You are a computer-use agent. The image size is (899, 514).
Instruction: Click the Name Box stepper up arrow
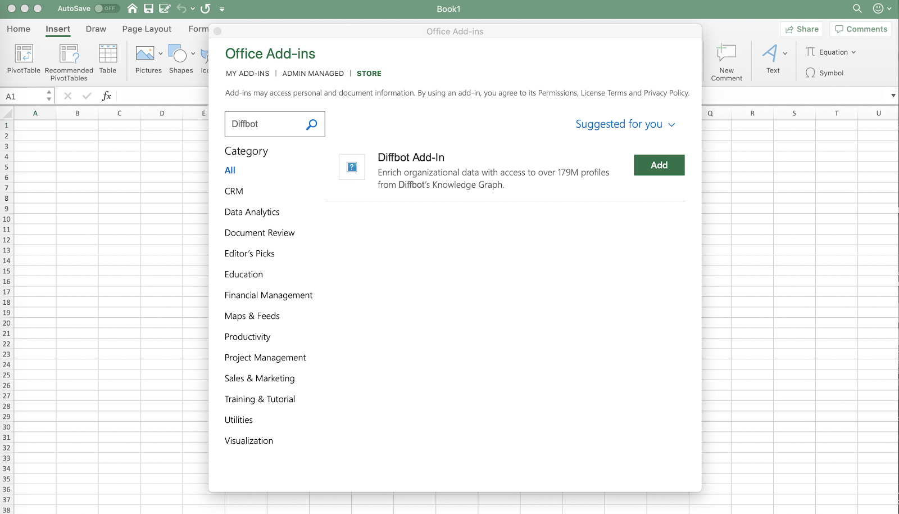[x=49, y=92]
